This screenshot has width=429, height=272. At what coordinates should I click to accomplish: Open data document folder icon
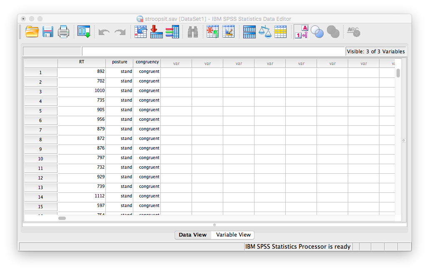point(32,32)
